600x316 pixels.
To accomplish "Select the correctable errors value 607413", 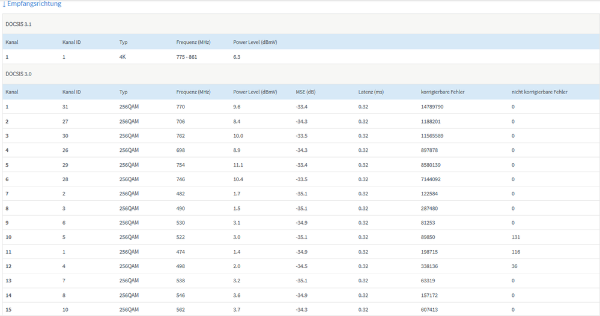I will [x=429, y=310].
